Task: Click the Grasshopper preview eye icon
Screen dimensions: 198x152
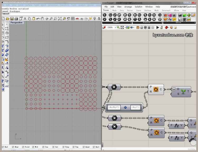Action: 131,27
